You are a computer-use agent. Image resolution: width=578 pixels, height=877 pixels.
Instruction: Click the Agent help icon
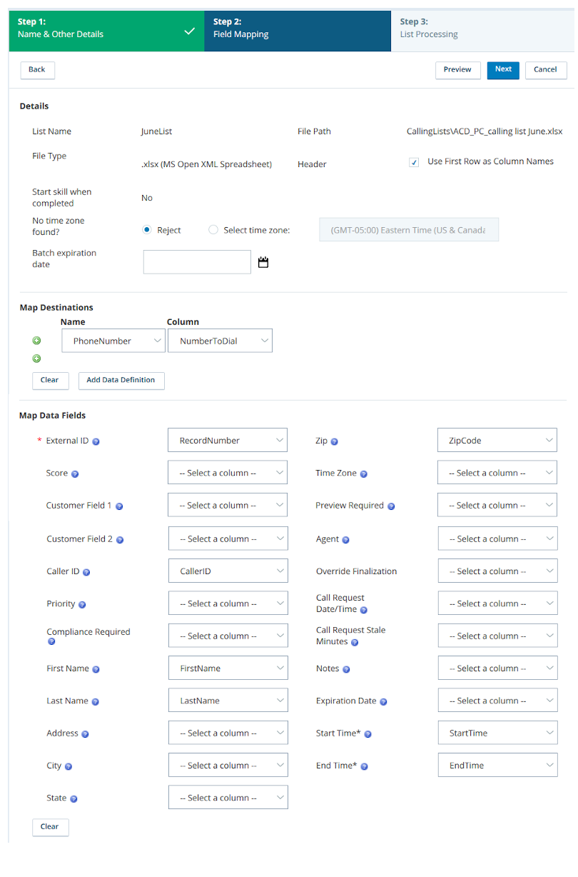click(x=346, y=540)
